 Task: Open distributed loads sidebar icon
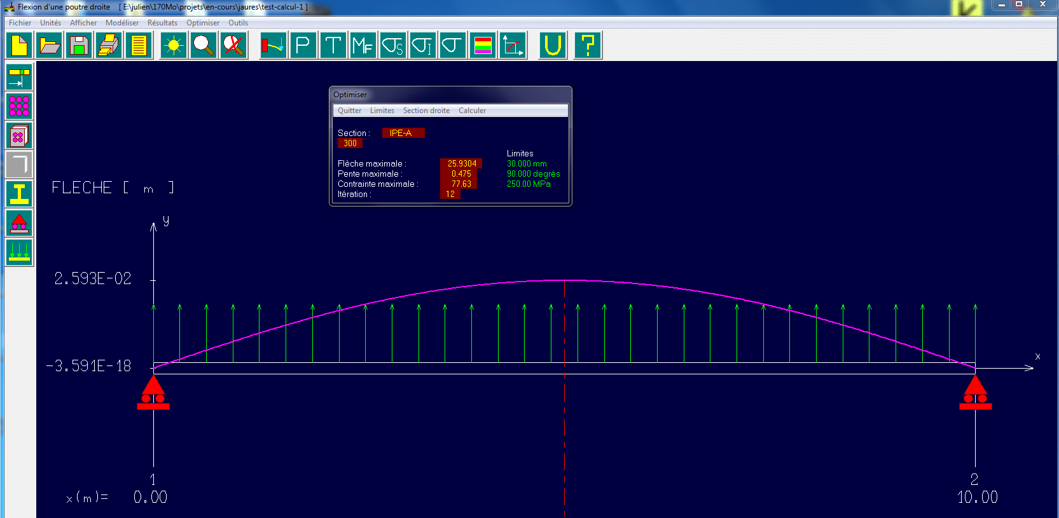19,253
